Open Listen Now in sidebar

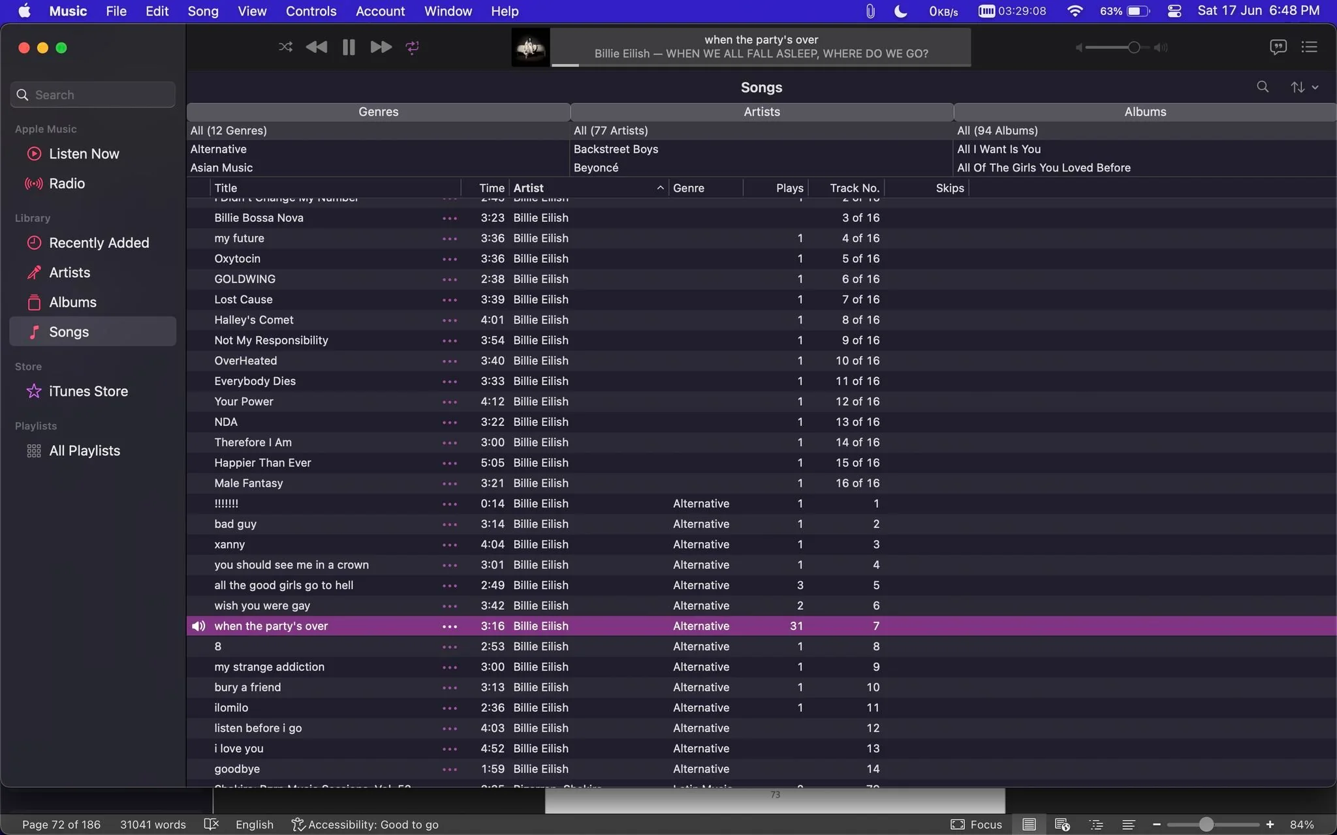[93, 154]
